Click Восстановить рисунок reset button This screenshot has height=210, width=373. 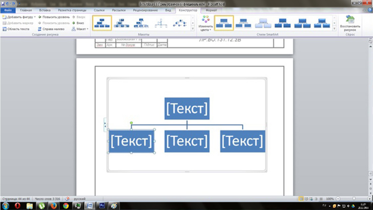[x=350, y=23]
